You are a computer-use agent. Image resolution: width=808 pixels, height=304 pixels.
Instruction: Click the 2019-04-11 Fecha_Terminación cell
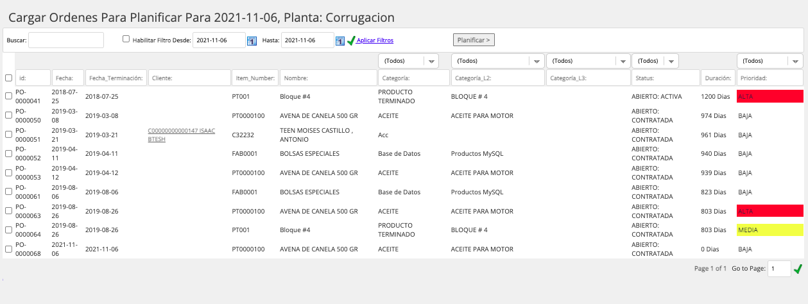[x=102, y=154]
